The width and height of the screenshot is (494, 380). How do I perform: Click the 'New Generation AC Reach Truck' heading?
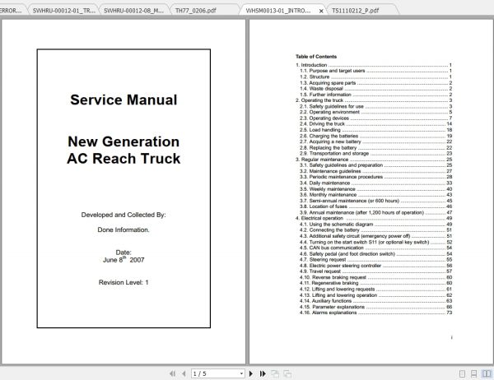point(123,151)
